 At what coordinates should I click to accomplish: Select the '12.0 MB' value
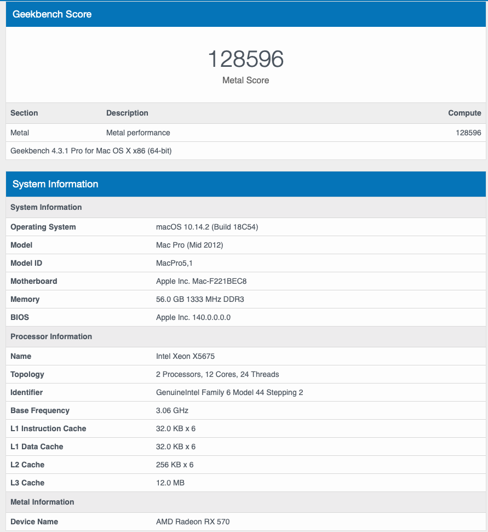[170, 483]
